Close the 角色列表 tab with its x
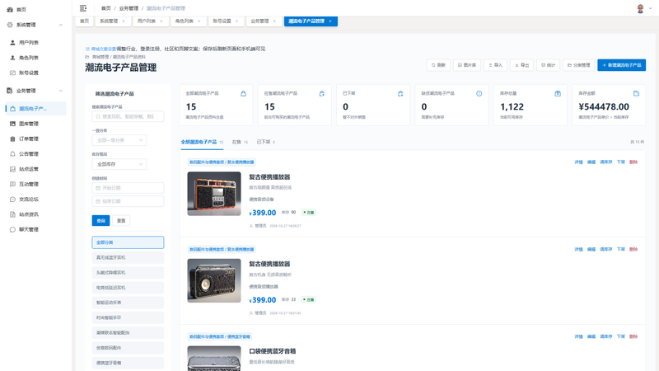 tap(199, 21)
